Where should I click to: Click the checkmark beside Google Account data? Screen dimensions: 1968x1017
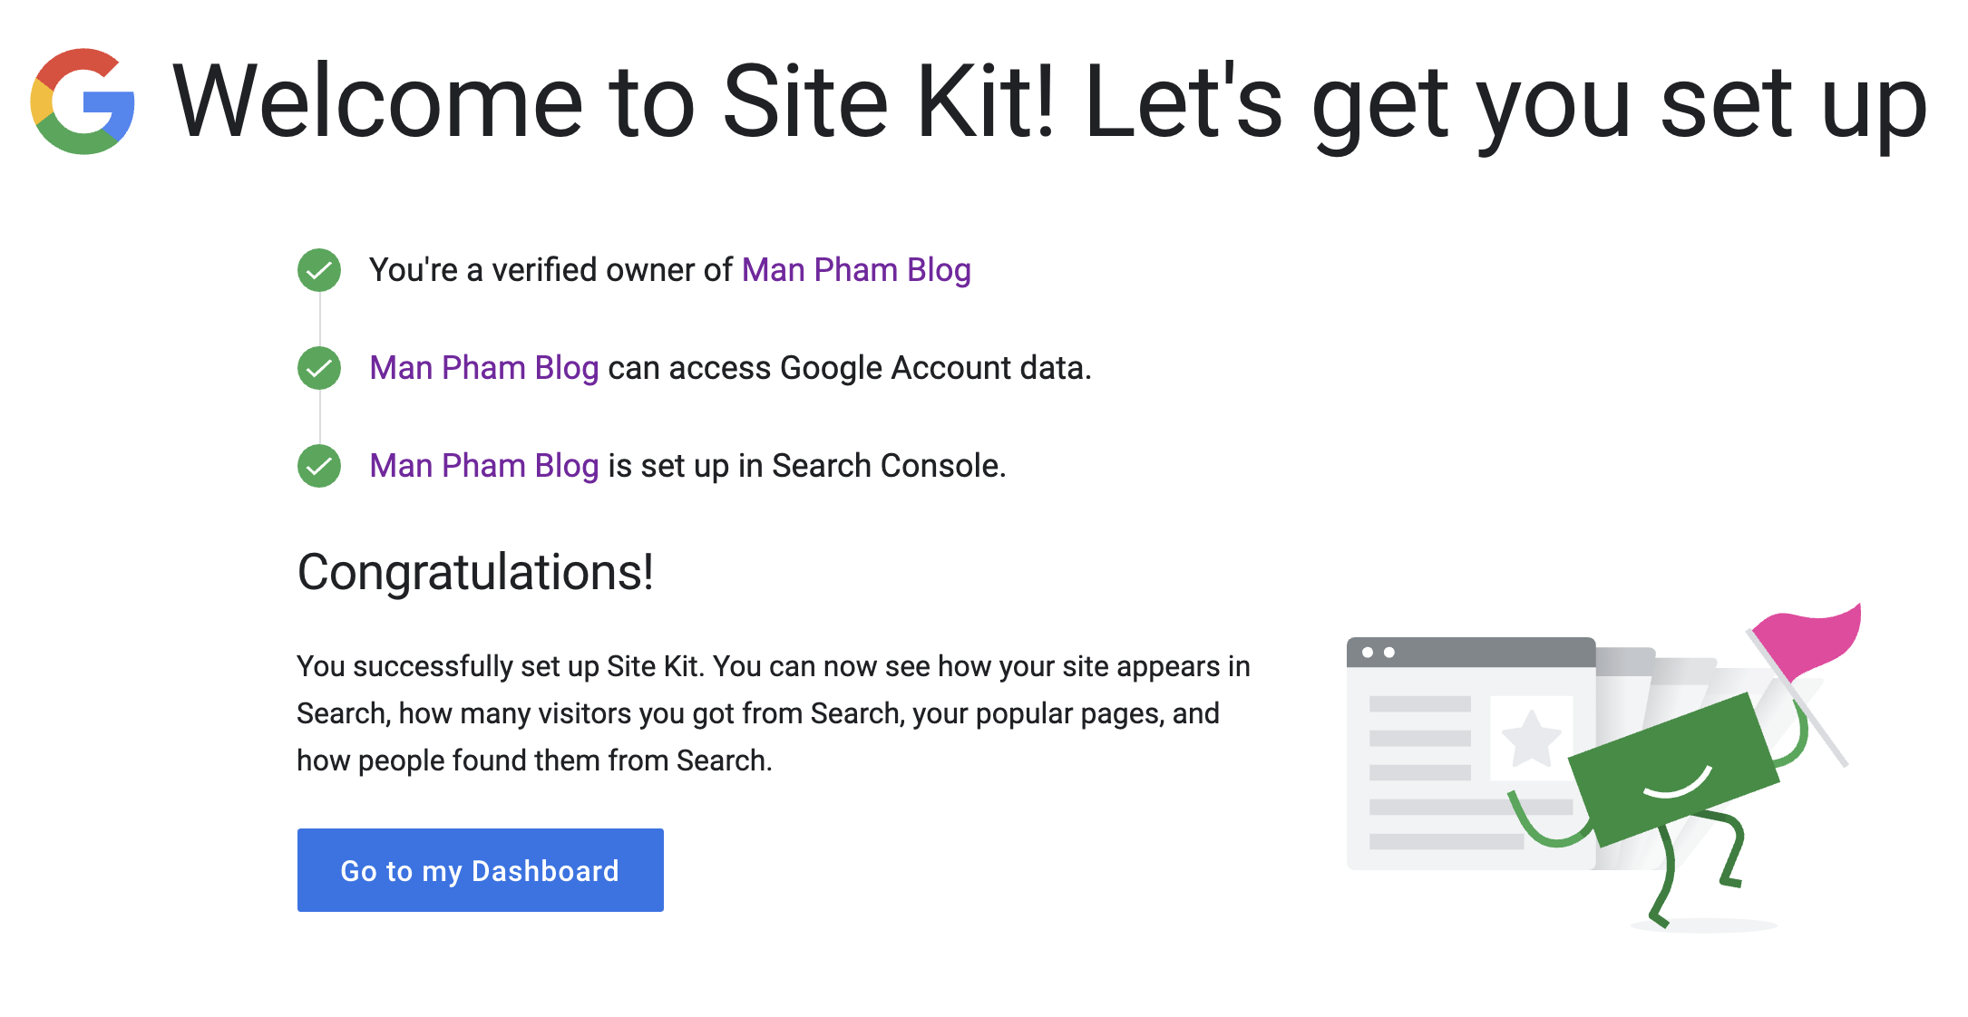pyautogui.click(x=319, y=368)
